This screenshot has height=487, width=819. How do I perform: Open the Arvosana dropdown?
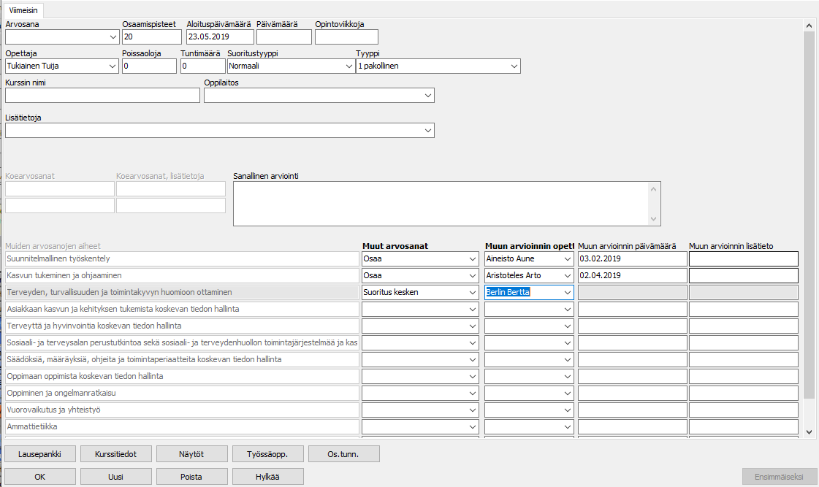(x=113, y=37)
